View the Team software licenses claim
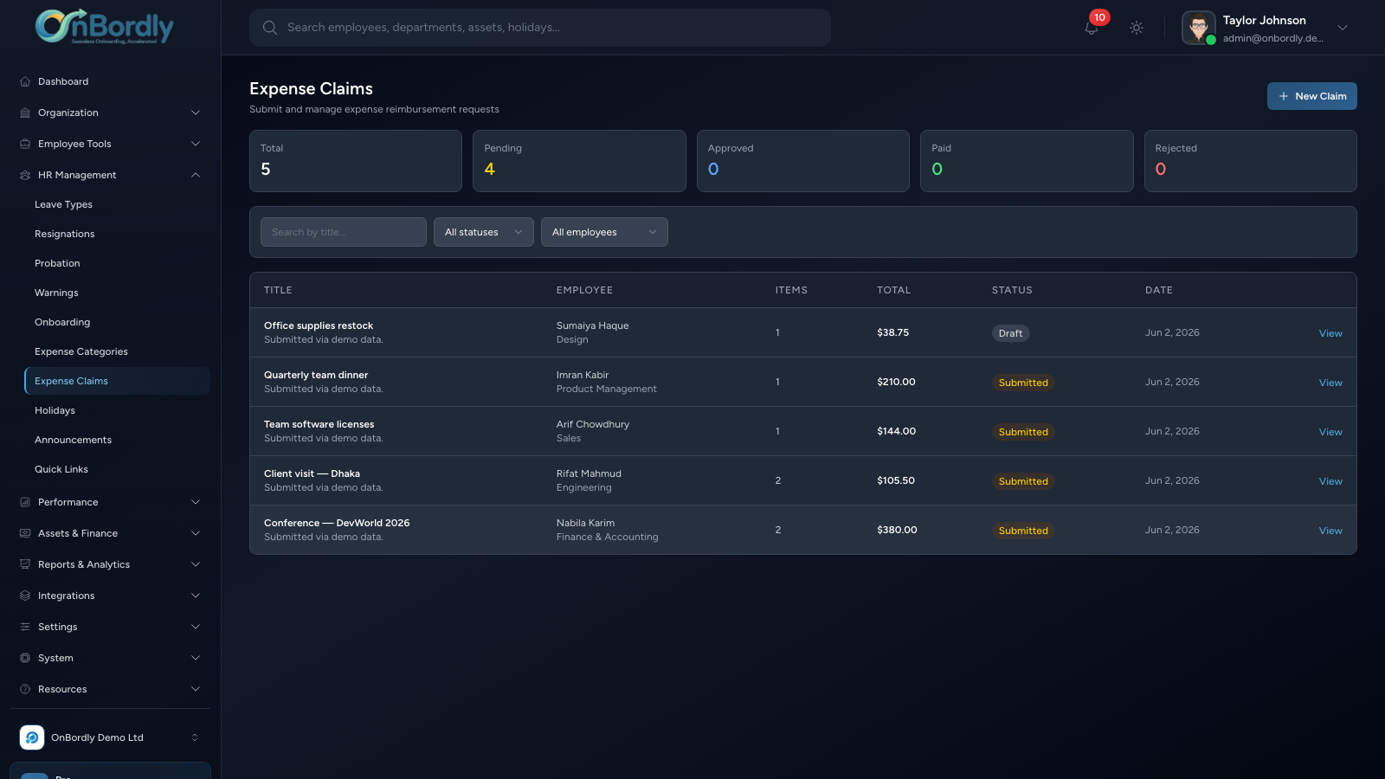1385x779 pixels. pos(1330,432)
